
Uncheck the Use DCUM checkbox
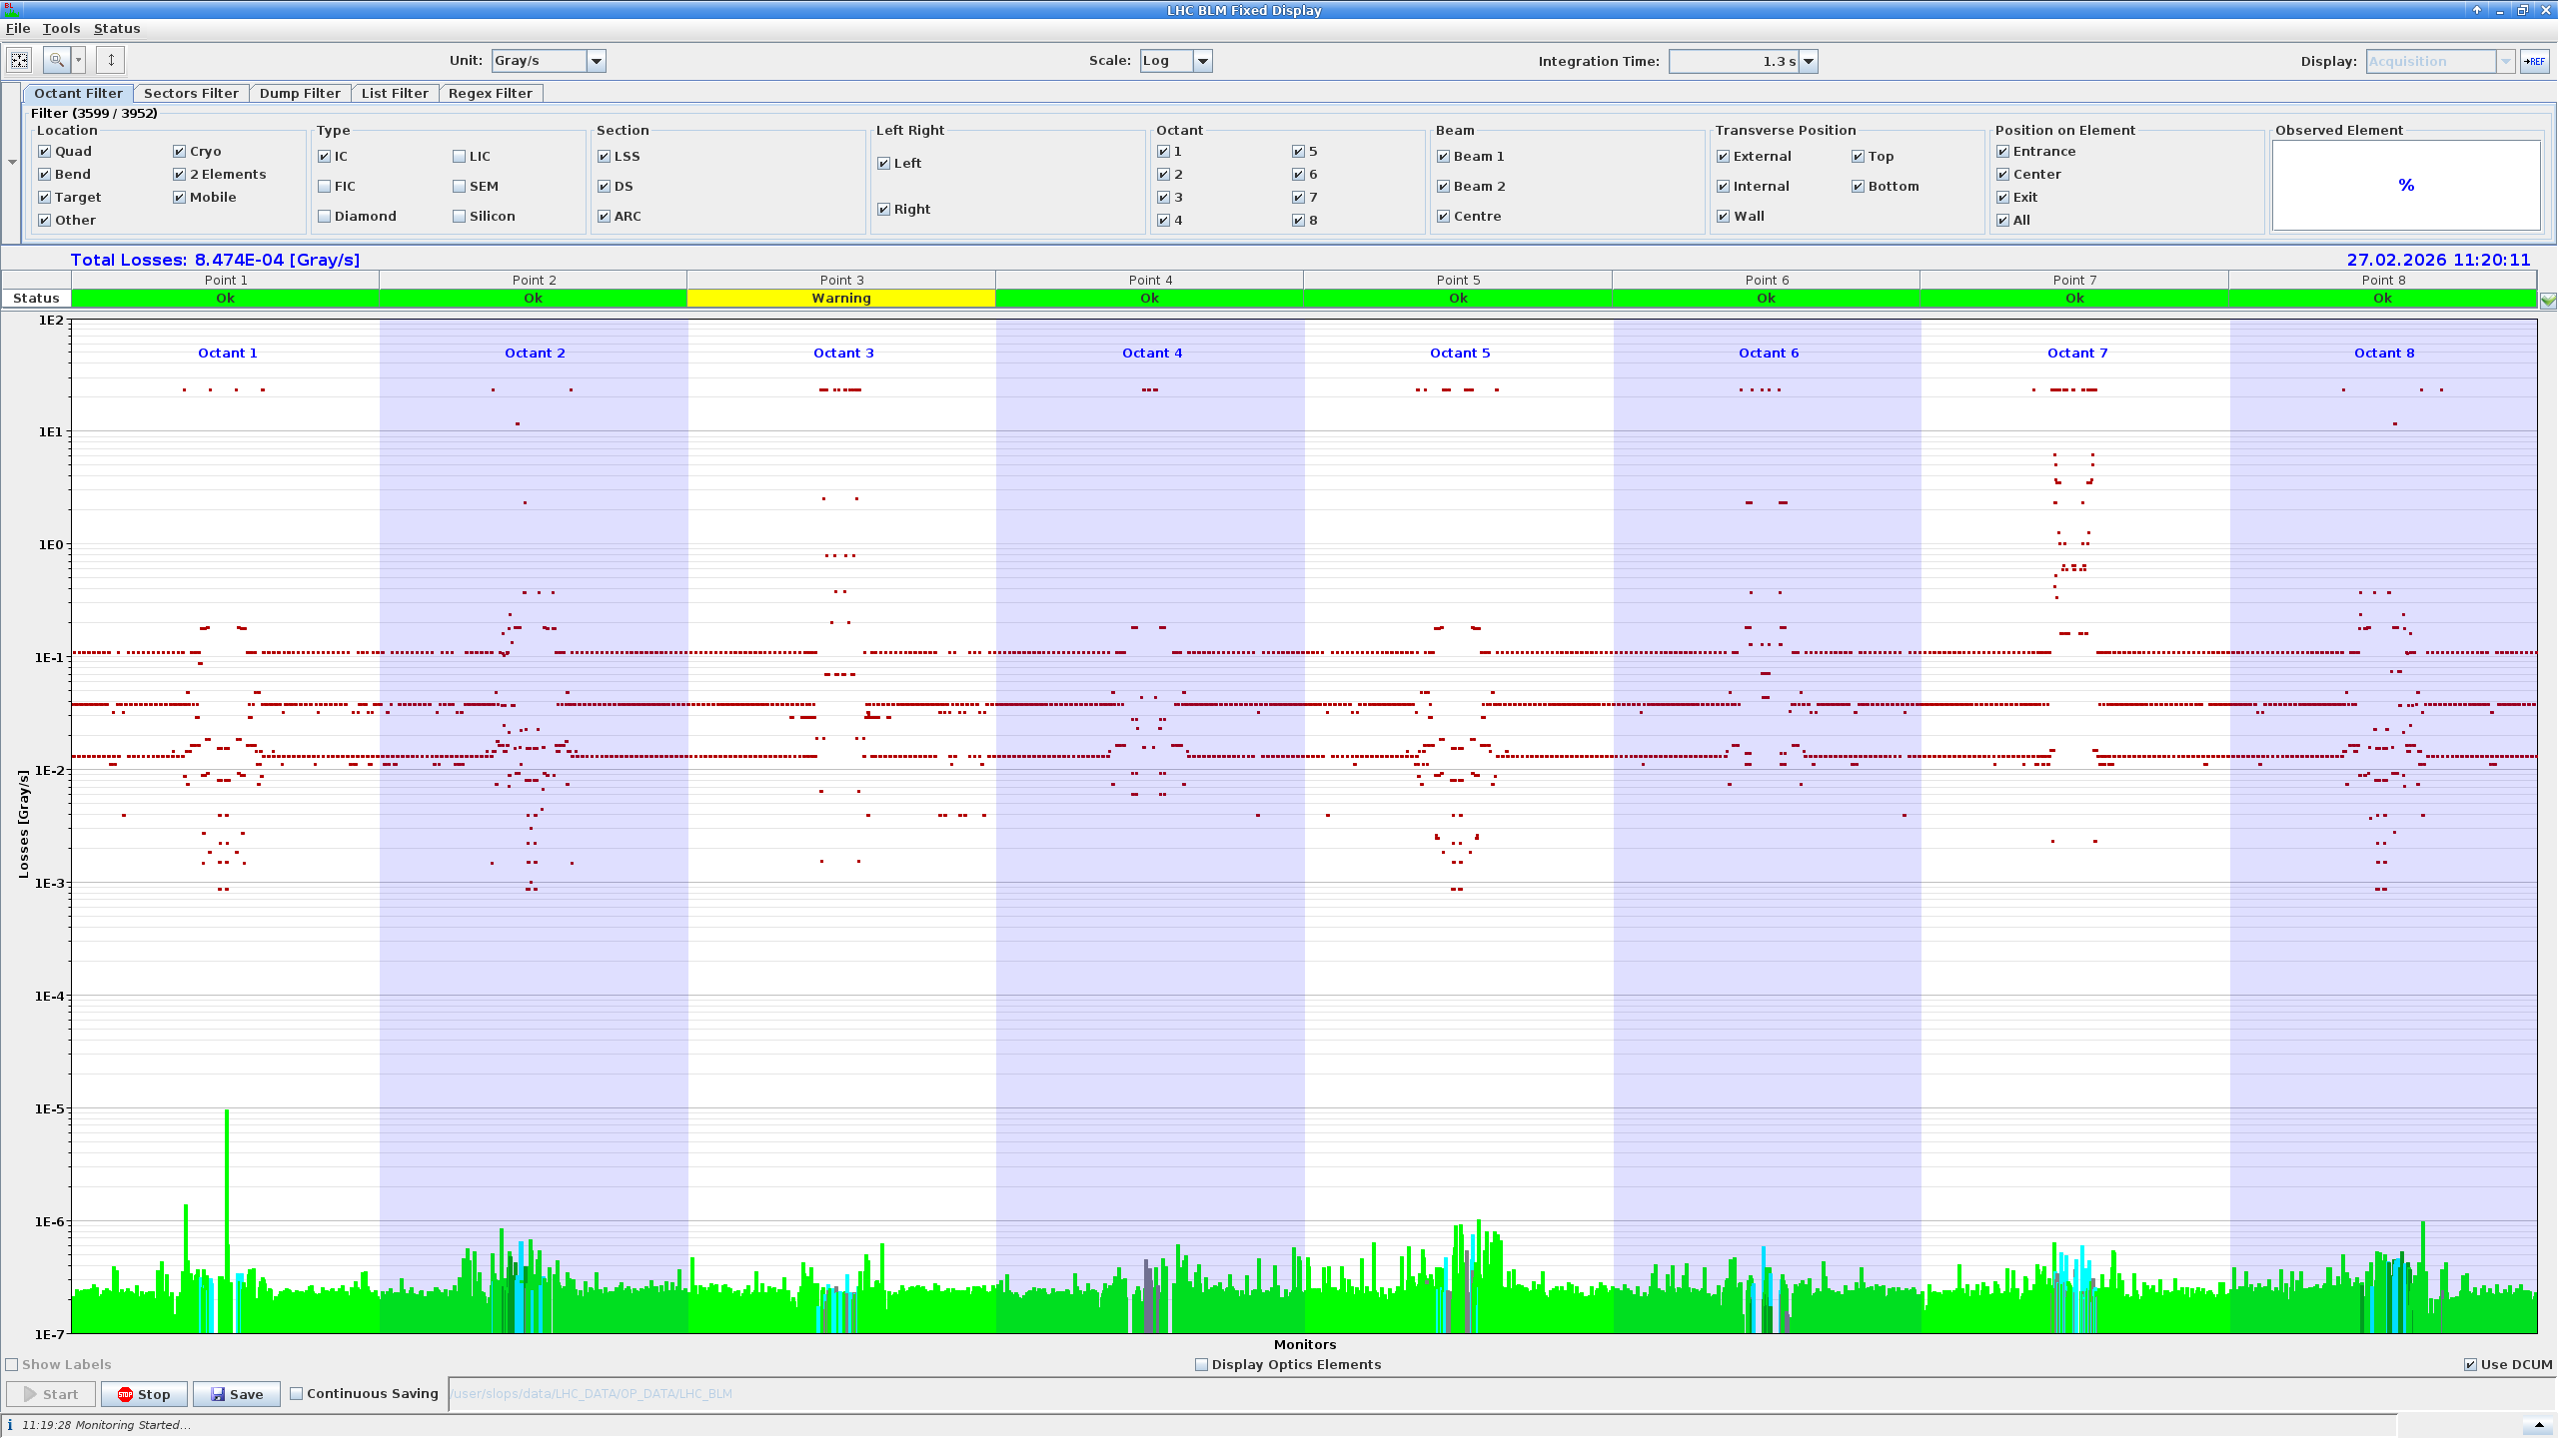(x=2470, y=1365)
